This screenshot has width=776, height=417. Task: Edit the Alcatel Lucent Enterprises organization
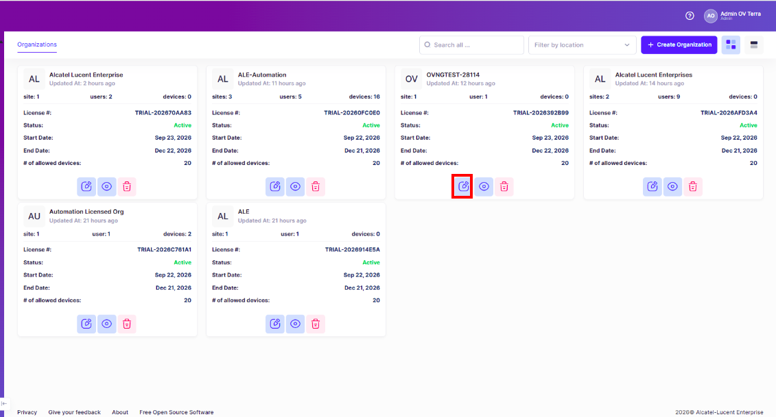(652, 187)
